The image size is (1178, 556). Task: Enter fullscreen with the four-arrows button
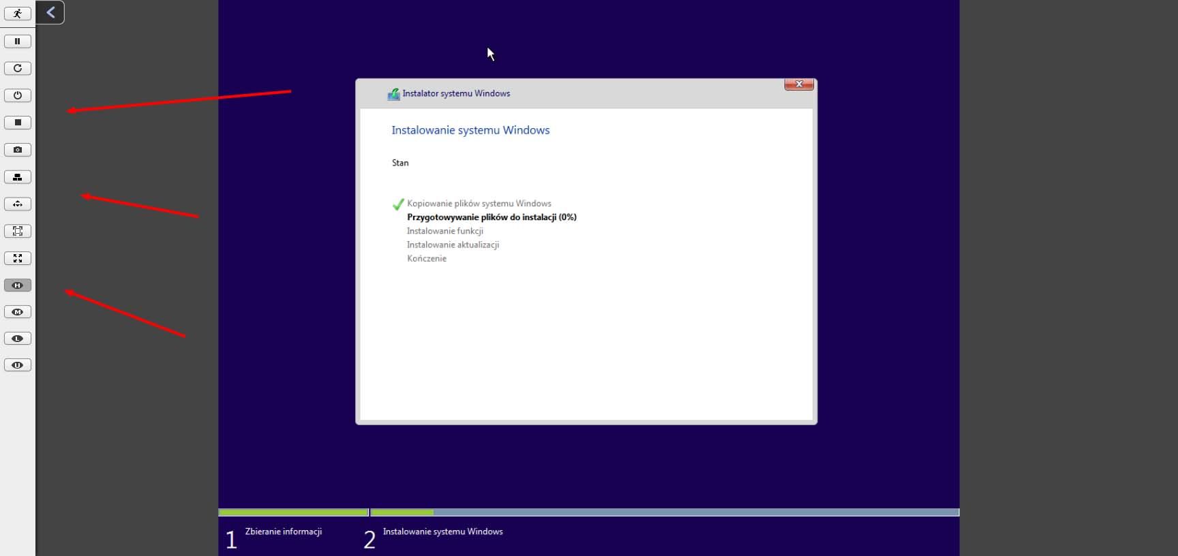coord(18,258)
